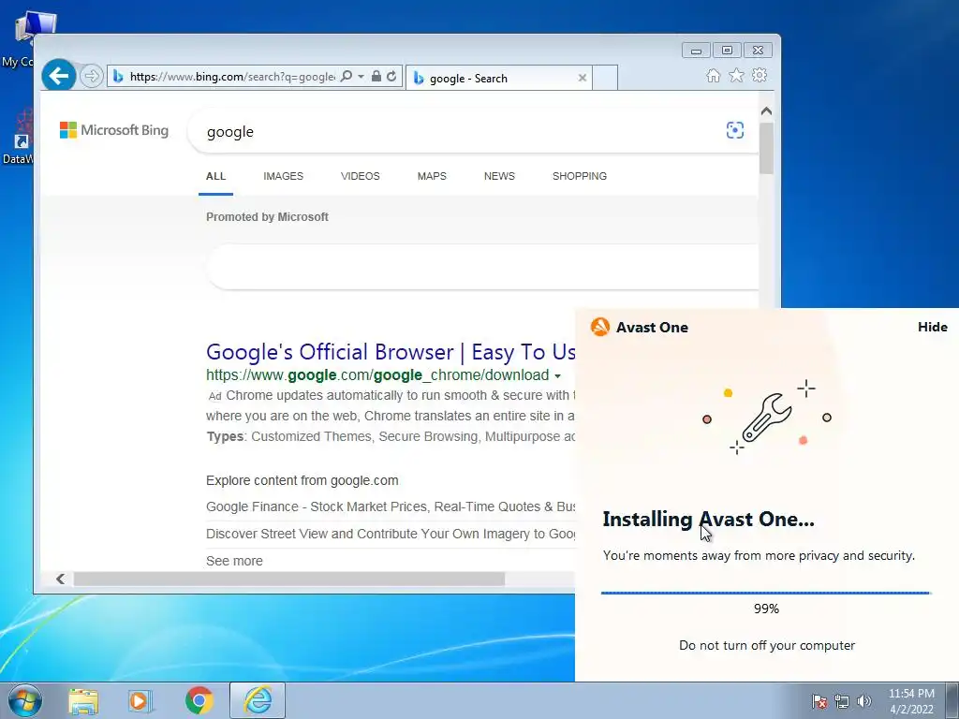The height and width of the screenshot is (719, 959).
Task: Open Favorites star in Internet Explorer
Action: click(736, 75)
